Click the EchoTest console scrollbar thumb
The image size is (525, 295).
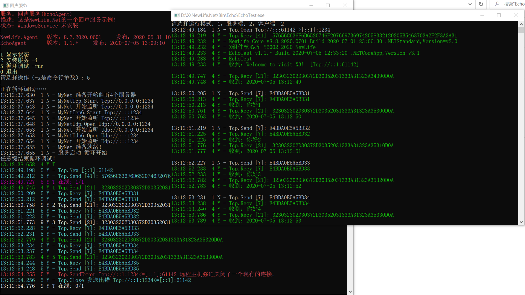(x=521, y=30)
